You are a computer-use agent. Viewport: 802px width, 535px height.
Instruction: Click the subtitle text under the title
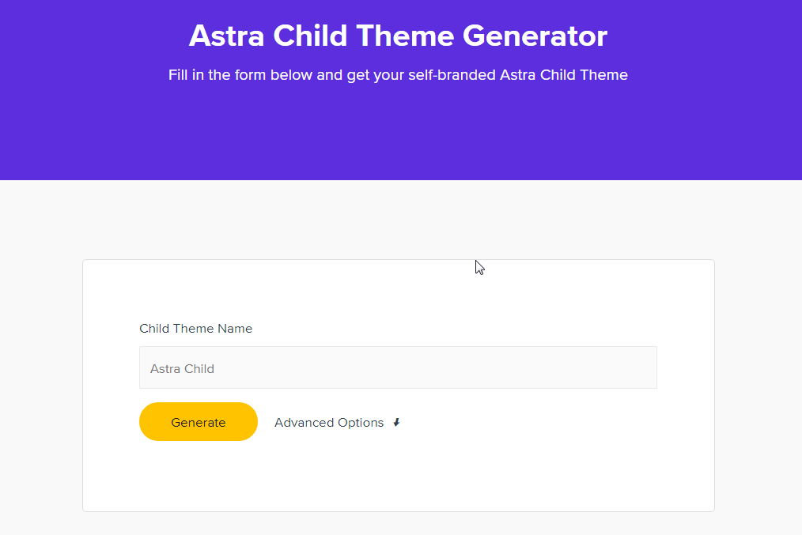[x=398, y=74]
